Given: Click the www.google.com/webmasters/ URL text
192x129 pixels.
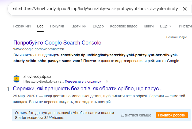Looking at the screenshot, I should point(39,49).
